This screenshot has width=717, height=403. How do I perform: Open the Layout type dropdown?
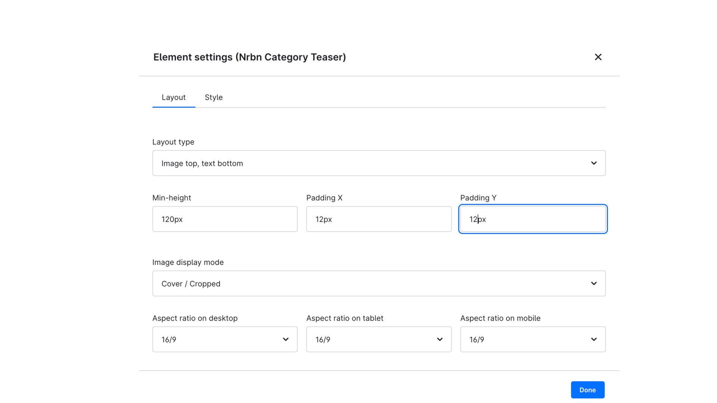(379, 163)
